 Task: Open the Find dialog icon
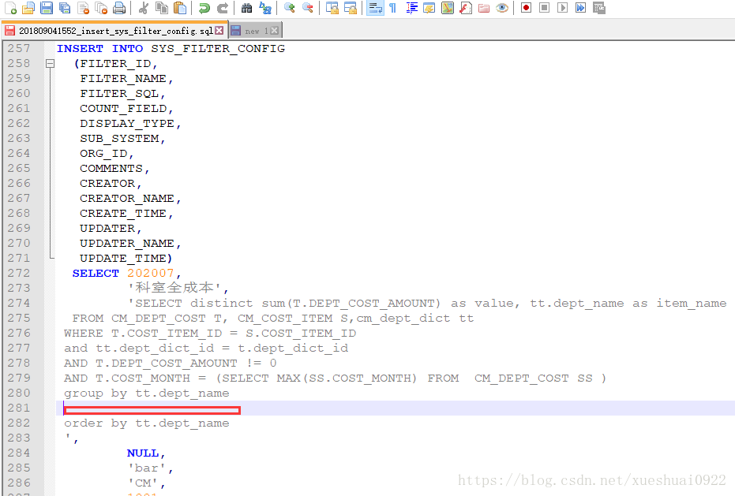tap(247, 9)
